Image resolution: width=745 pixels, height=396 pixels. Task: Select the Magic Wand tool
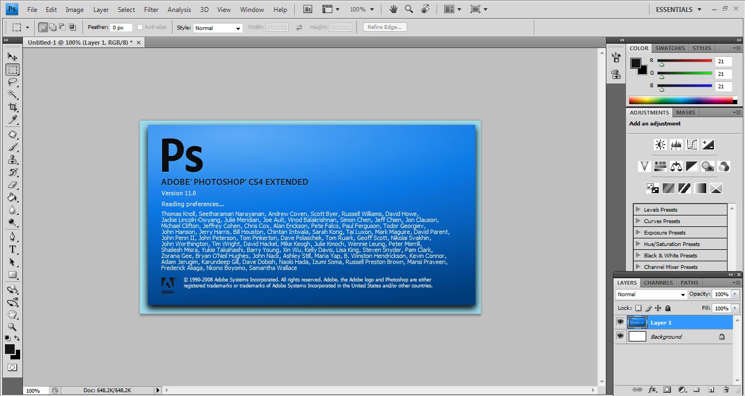pos(13,95)
